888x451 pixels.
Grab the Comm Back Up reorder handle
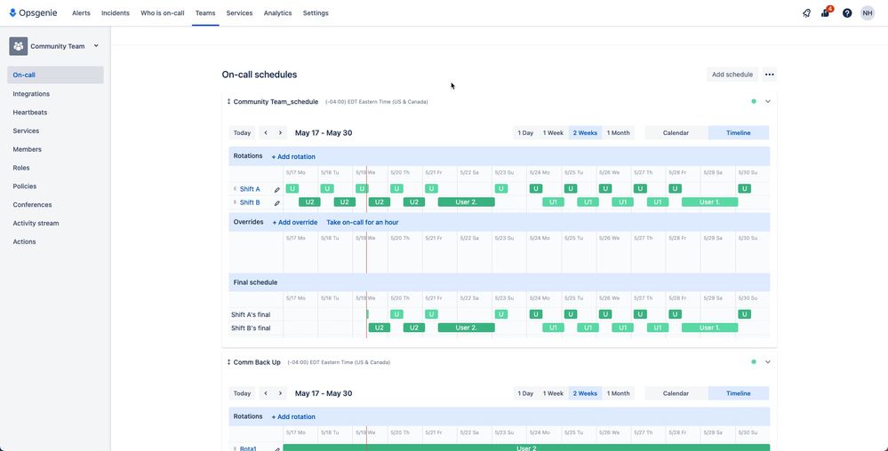click(228, 362)
